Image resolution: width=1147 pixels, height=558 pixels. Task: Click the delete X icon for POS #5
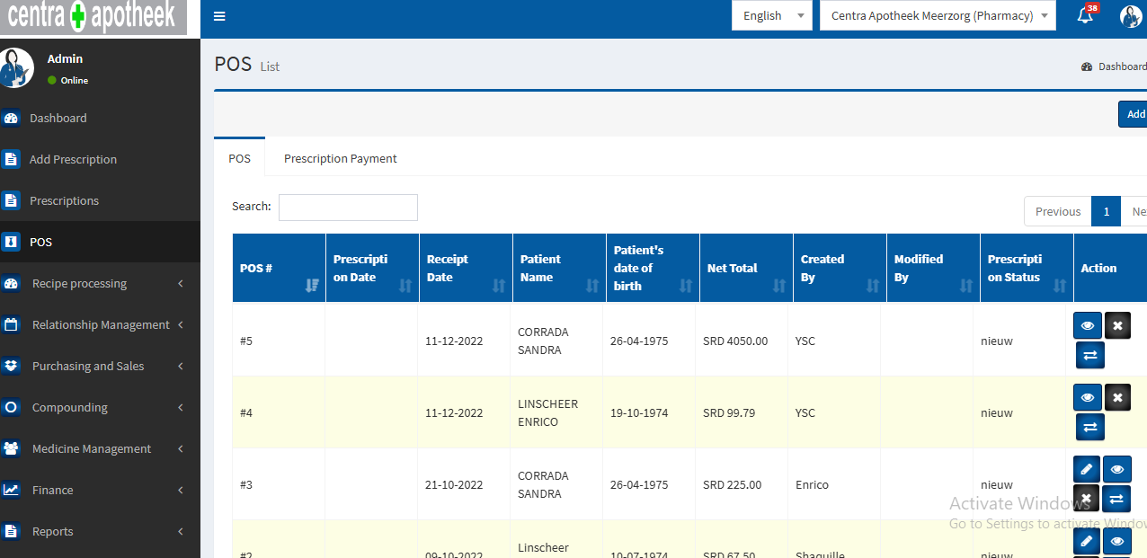pos(1117,325)
